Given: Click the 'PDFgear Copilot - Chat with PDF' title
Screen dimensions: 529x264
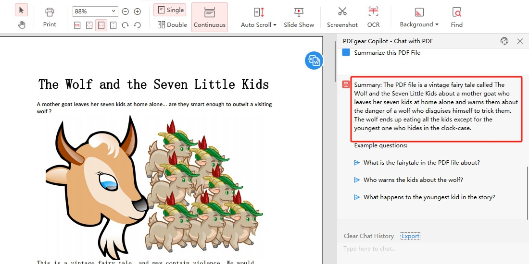Looking at the screenshot, I should (388, 41).
